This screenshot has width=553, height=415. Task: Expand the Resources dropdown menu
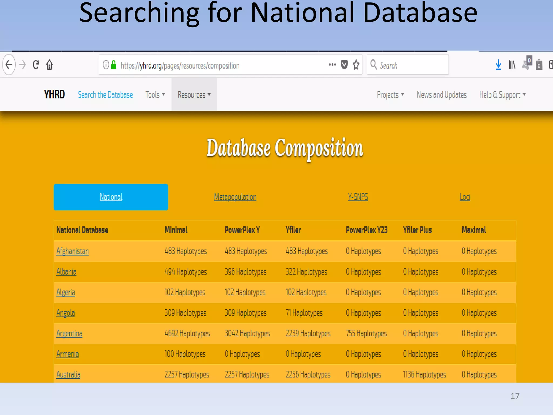coord(194,95)
